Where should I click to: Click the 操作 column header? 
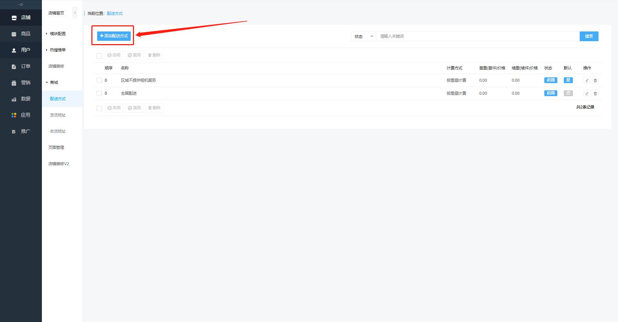[x=587, y=68]
